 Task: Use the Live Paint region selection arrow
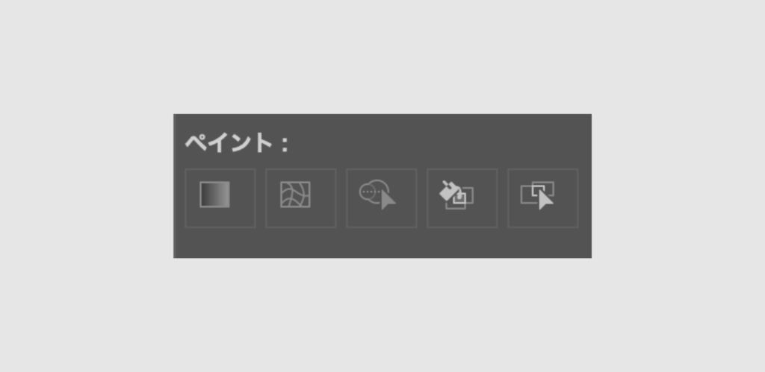(x=543, y=198)
